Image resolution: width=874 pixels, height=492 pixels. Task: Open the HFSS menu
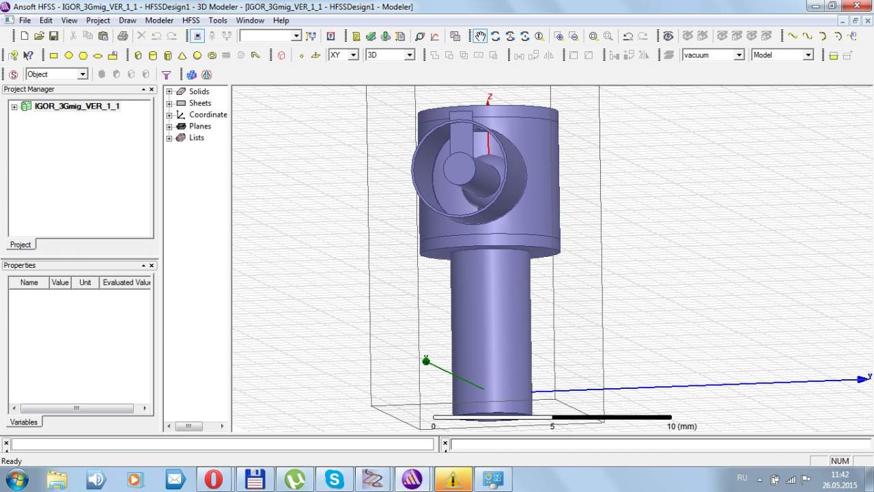click(x=191, y=20)
